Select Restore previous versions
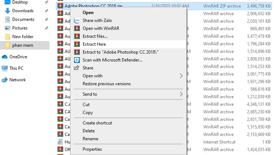The height and width of the screenshot is (155, 277). click(107, 84)
